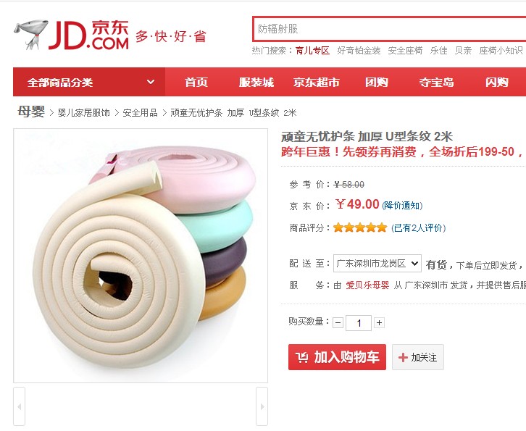Open 团购 navigation item
Screen dimensions: 526x431
376,82
